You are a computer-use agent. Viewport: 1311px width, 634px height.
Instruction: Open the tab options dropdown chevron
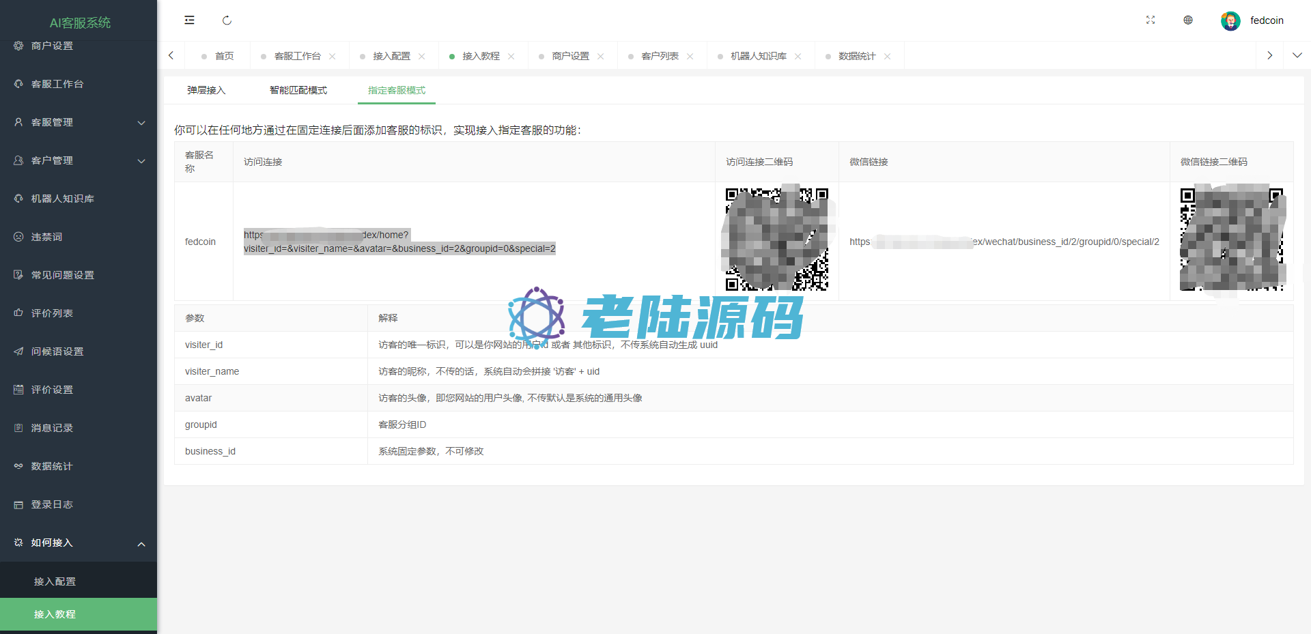click(1297, 55)
